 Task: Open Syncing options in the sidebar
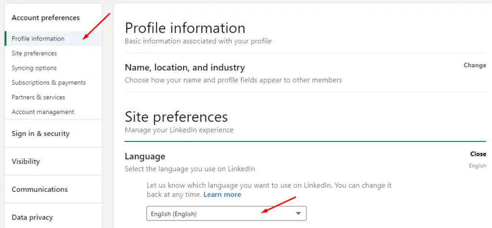tap(34, 68)
